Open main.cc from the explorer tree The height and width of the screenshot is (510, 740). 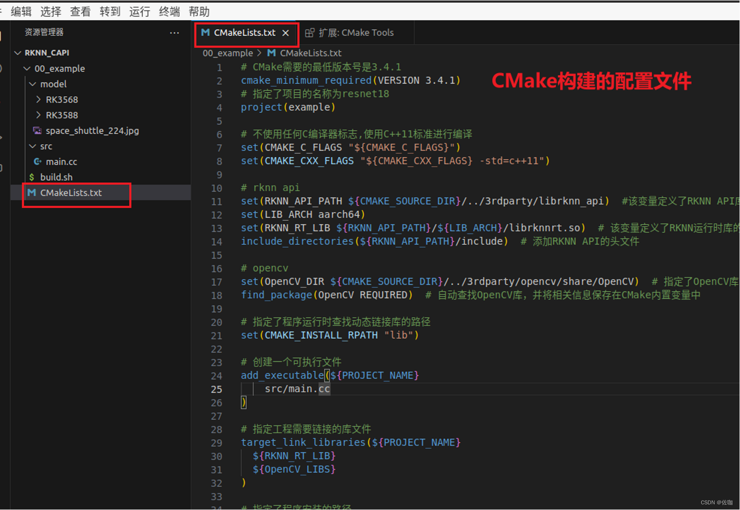[61, 162]
